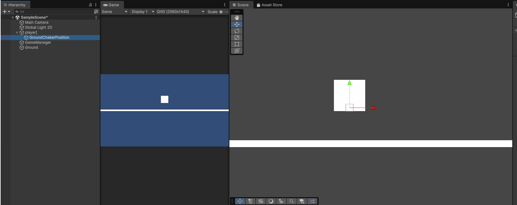Open SampleScene context menu dots
The height and width of the screenshot is (205, 517).
click(x=96, y=18)
